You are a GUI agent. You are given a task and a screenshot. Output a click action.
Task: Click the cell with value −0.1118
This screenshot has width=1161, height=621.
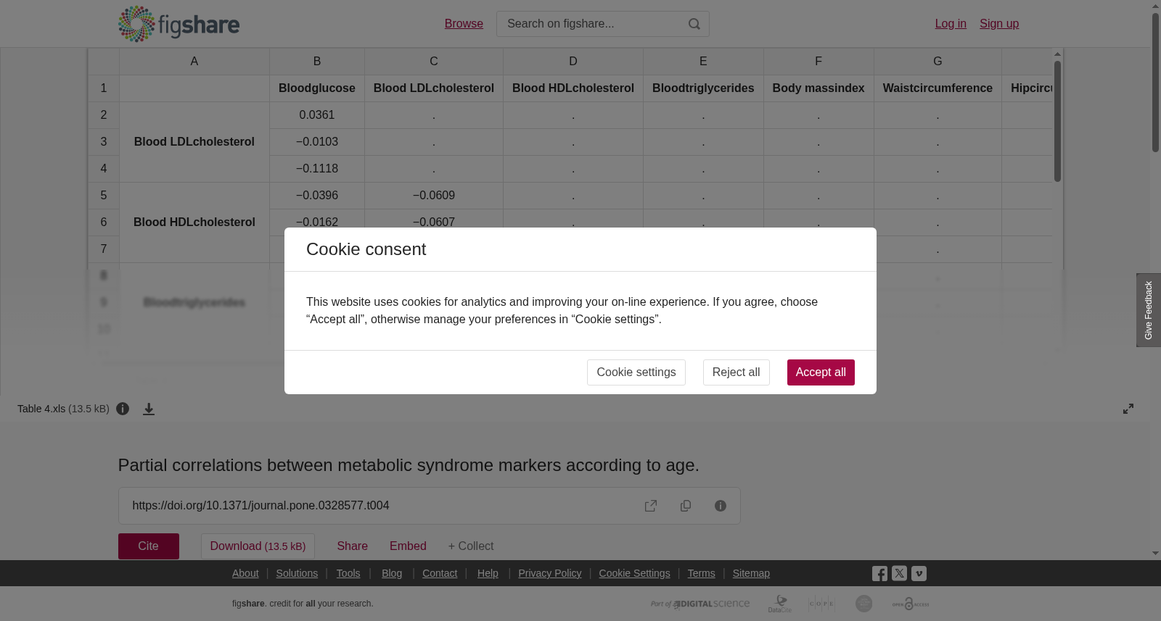coord(317,169)
